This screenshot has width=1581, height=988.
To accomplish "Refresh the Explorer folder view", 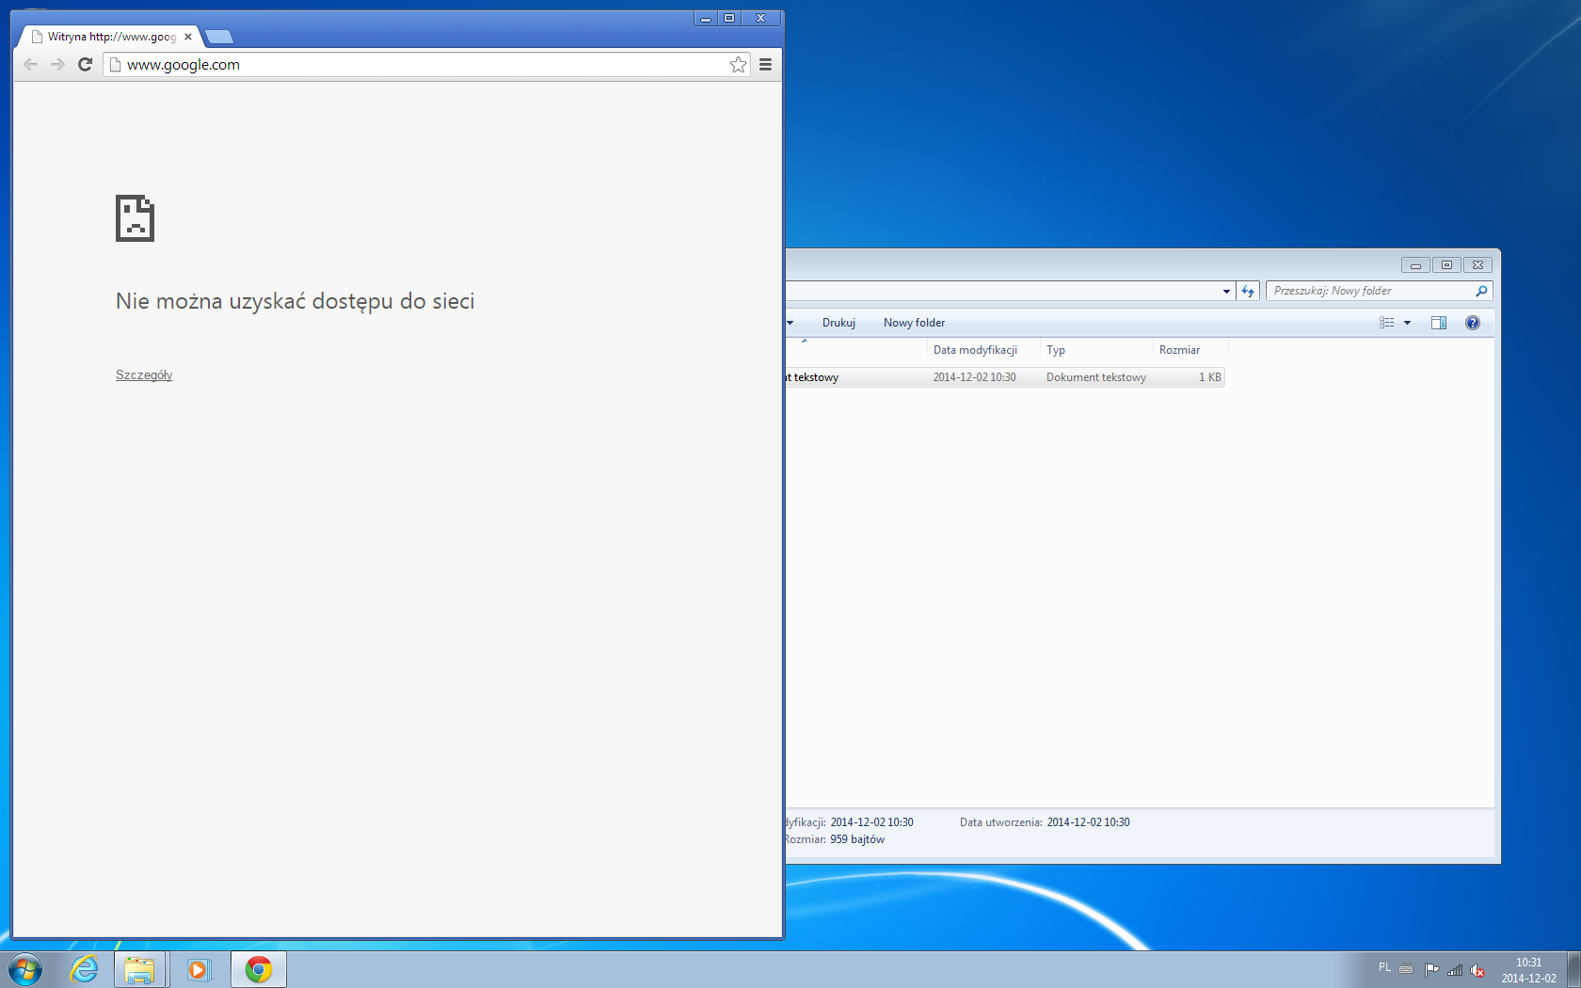I will point(1248,291).
